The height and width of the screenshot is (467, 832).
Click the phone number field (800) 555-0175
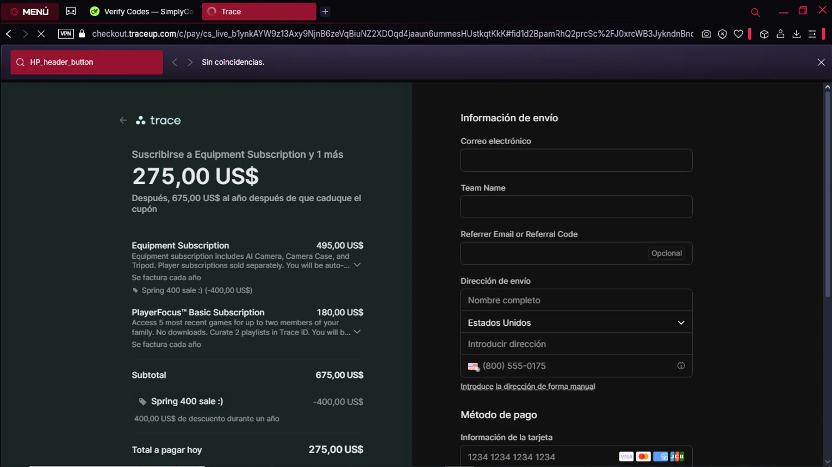577,366
